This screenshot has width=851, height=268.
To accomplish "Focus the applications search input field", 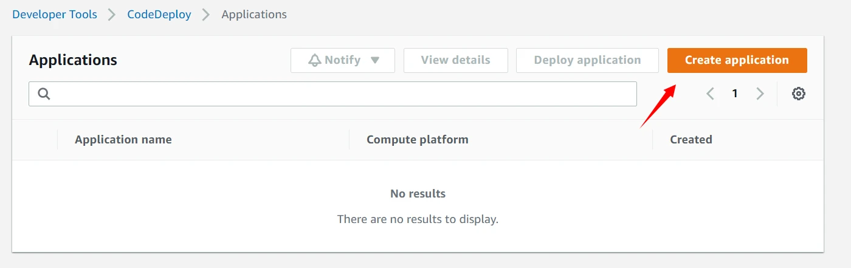I will (x=340, y=94).
